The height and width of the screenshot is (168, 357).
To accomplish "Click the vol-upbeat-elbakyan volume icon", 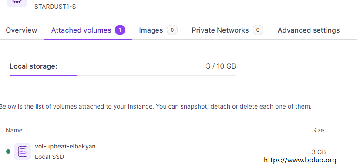I will pos(23,152).
